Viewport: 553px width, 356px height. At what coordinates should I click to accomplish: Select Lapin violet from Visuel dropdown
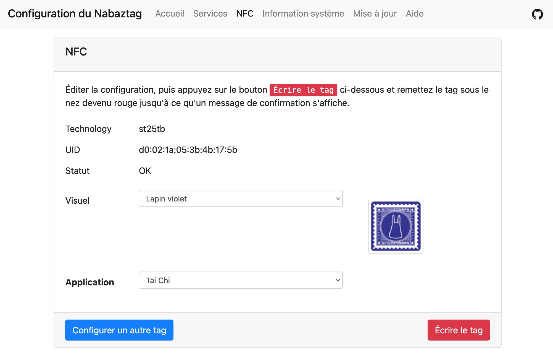tap(241, 198)
